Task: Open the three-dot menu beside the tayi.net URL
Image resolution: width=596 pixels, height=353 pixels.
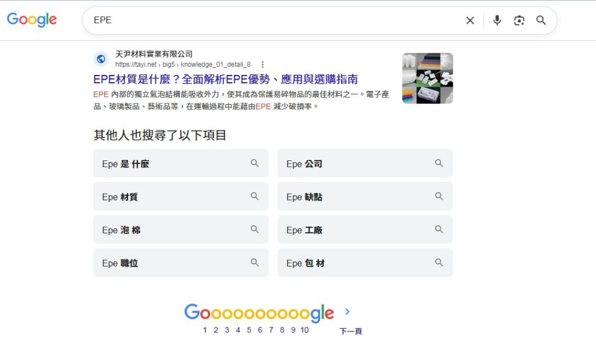Action: pyautogui.click(x=262, y=64)
